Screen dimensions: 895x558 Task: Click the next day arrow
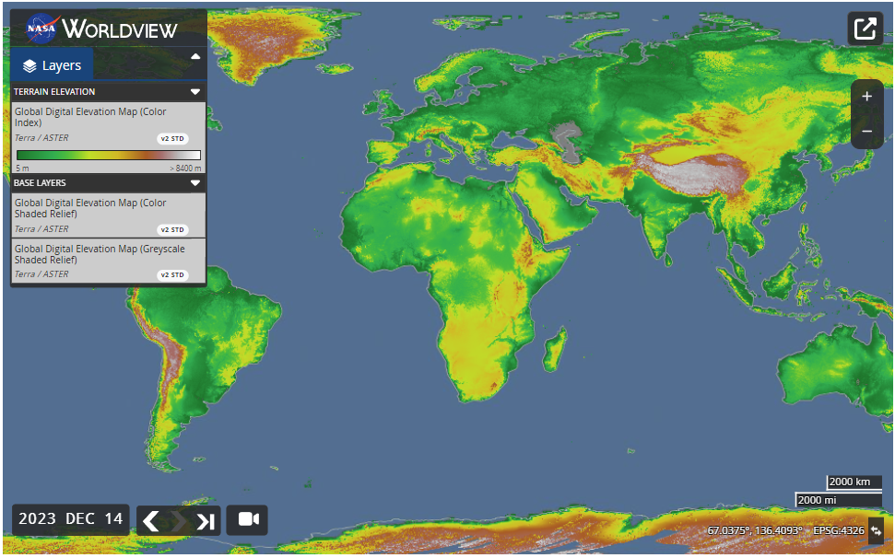(178, 521)
